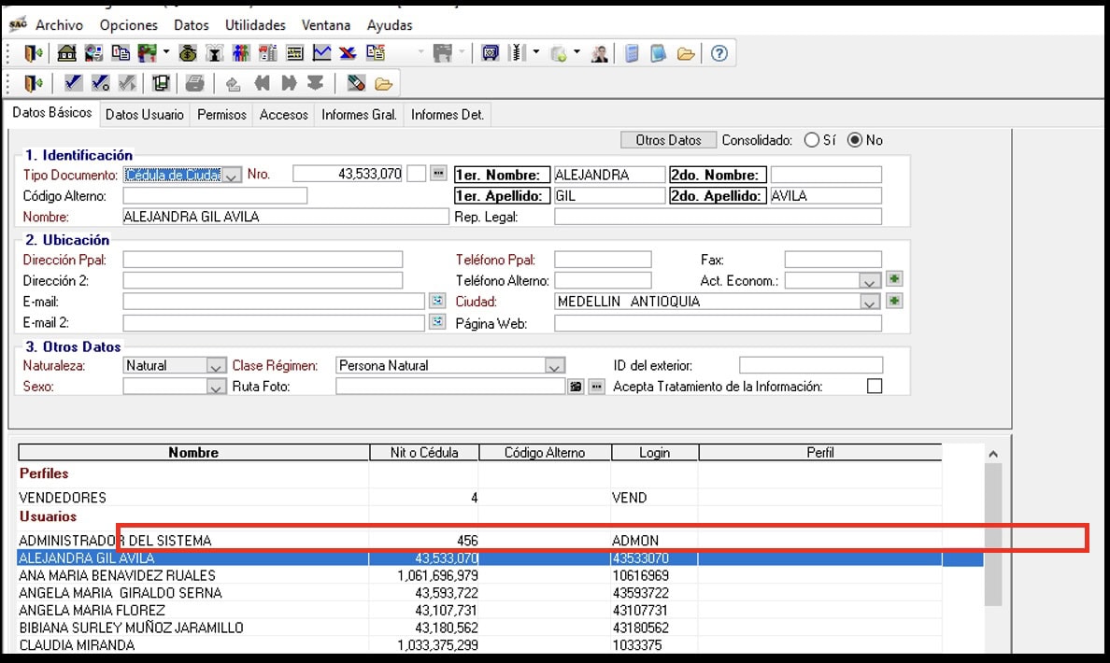1110x663 pixels.
Task: Open the Tipo Documento dropdown
Action: click(x=232, y=175)
